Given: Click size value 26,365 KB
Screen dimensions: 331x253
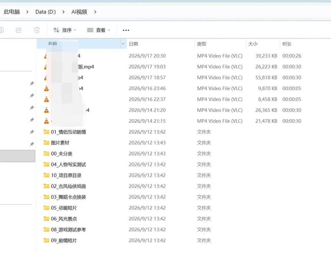Looking at the screenshot, I should click(266, 110).
